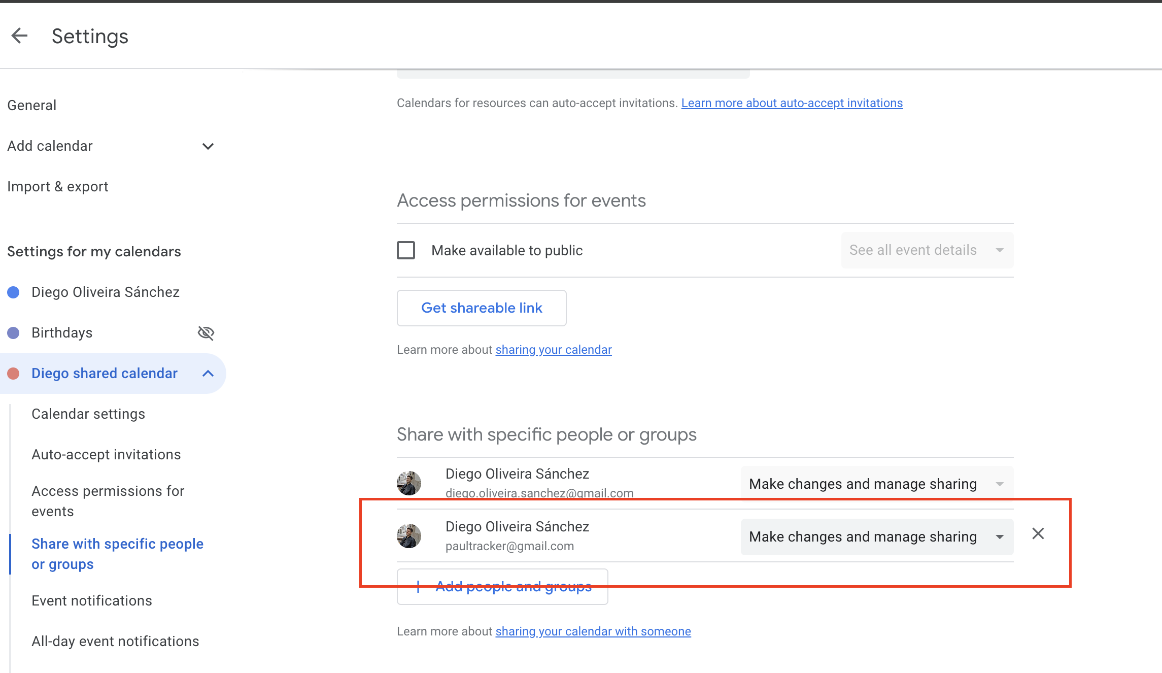Select Import & export menu item

(58, 187)
